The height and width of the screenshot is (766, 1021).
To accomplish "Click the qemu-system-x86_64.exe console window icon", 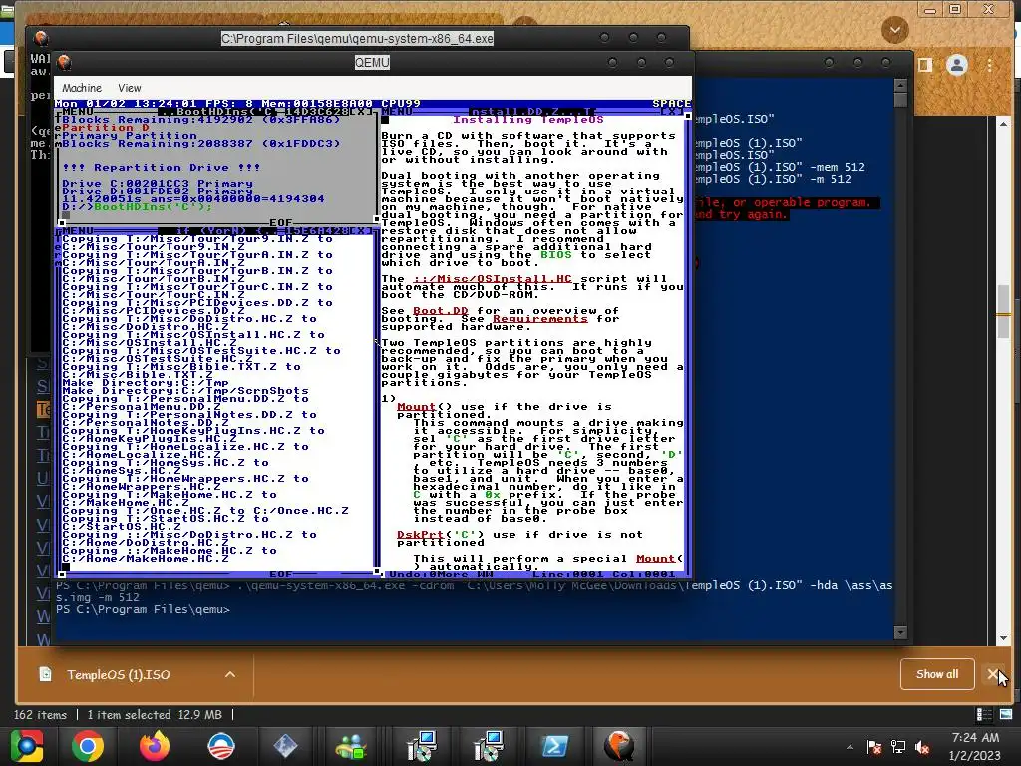I will tap(41, 38).
